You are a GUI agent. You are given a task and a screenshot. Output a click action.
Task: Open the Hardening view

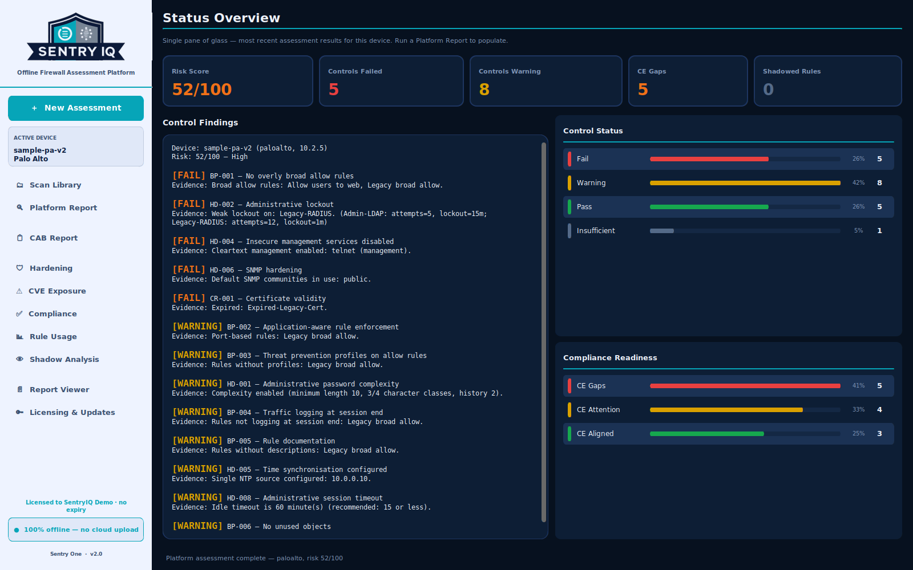76,268
